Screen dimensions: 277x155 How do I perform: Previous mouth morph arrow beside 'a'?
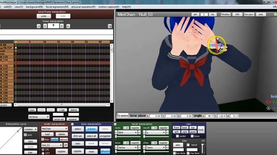pyautogui.click(x=144, y=132)
